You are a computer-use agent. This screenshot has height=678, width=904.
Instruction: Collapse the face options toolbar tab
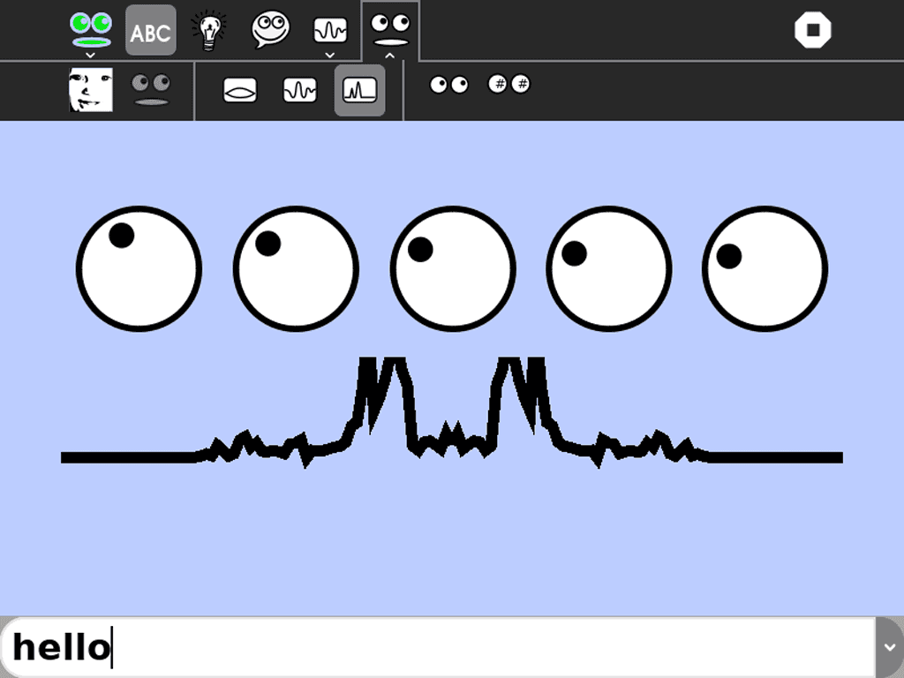tap(390, 30)
